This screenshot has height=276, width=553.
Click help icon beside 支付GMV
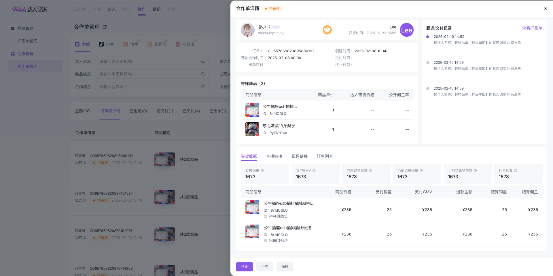pyautogui.click(x=314, y=171)
